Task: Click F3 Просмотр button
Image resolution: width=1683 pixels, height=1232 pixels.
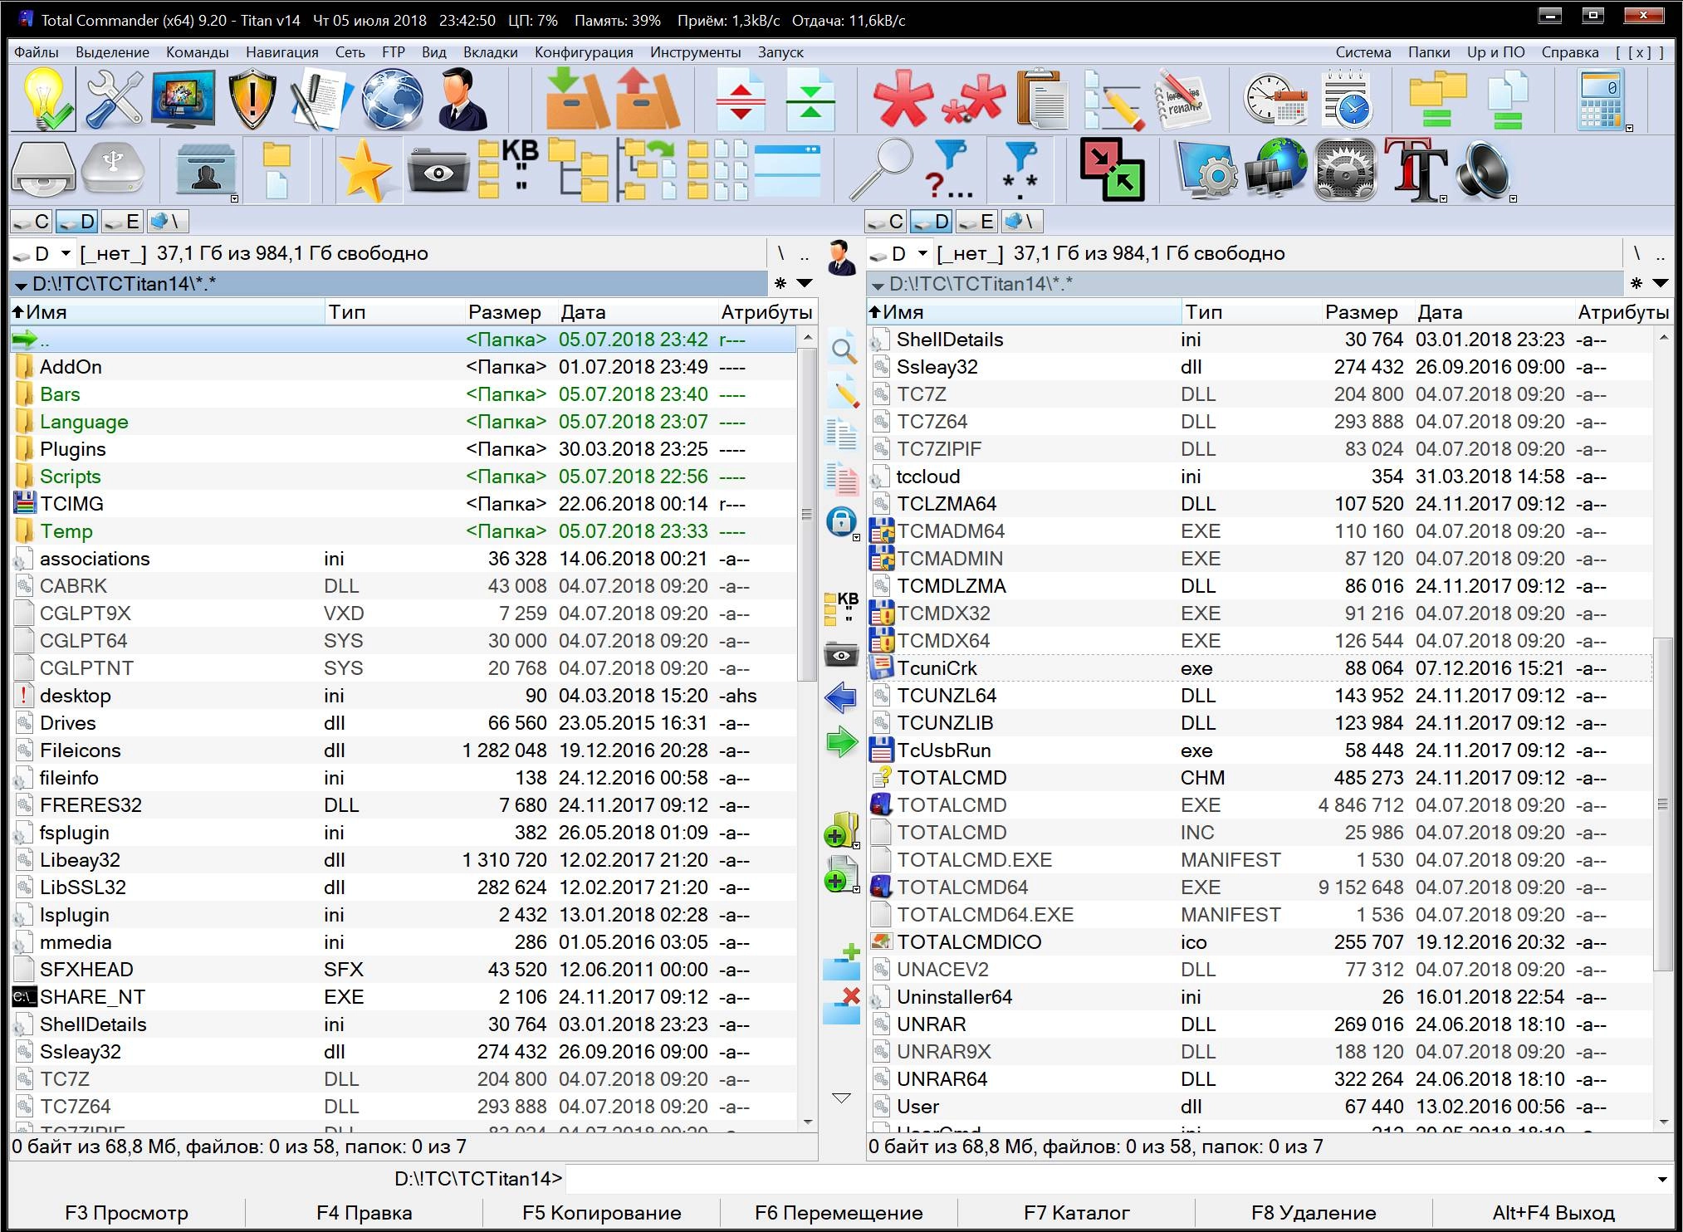Action: pos(126,1213)
